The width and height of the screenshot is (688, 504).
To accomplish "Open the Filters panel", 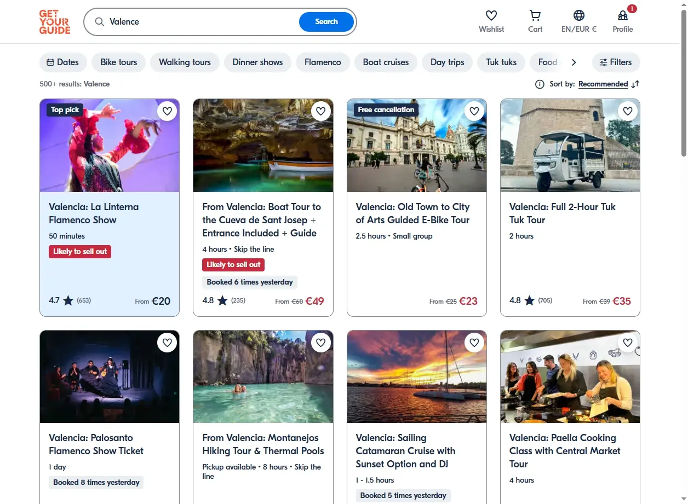I will (616, 62).
